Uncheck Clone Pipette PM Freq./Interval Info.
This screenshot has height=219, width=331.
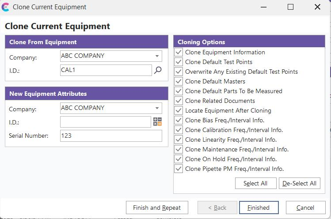(x=179, y=169)
